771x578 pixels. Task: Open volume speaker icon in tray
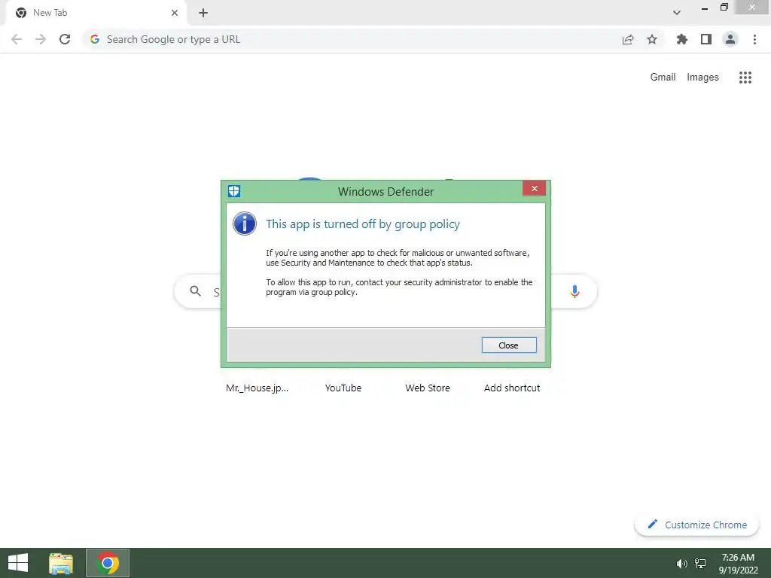click(x=681, y=563)
